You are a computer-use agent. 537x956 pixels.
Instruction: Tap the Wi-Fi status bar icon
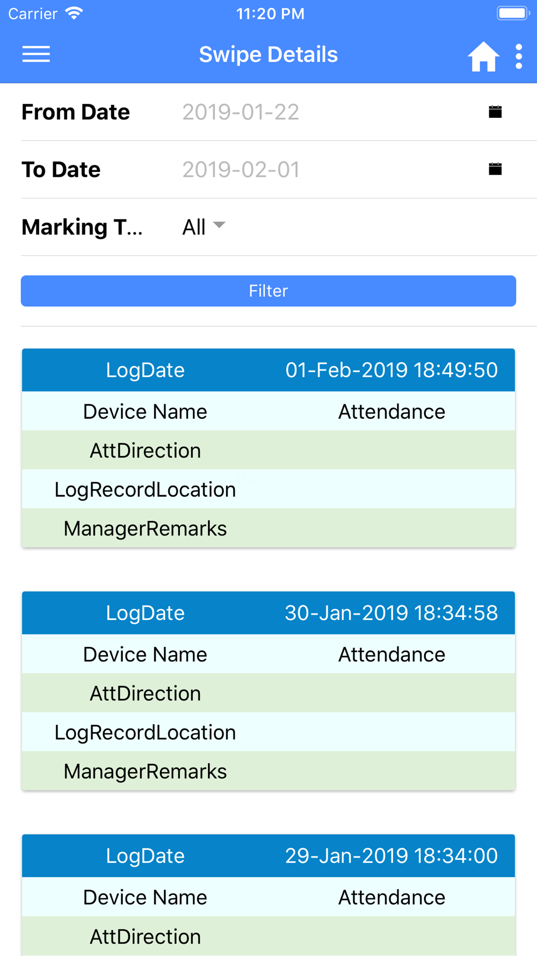coord(74,13)
